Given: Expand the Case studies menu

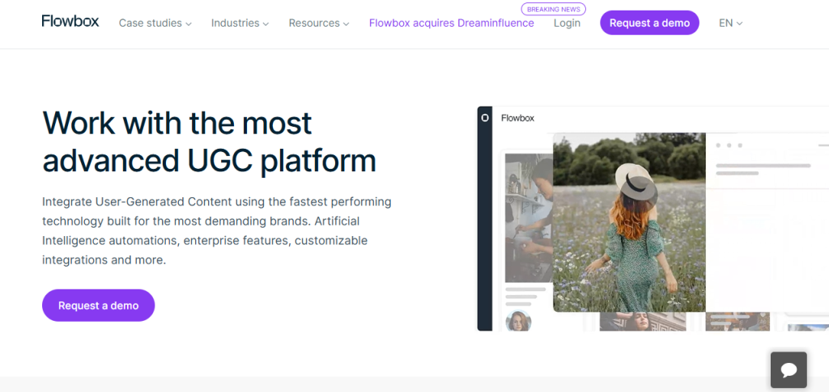Looking at the screenshot, I should pyautogui.click(x=155, y=23).
